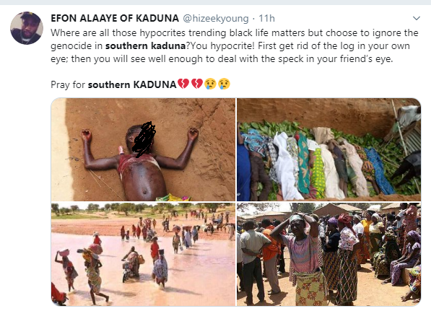Click the second broken heart emoji
The image size is (431, 311).
pyautogui.click(x=197, y=84)
